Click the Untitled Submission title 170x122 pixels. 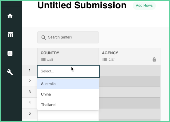click(82, 5)
